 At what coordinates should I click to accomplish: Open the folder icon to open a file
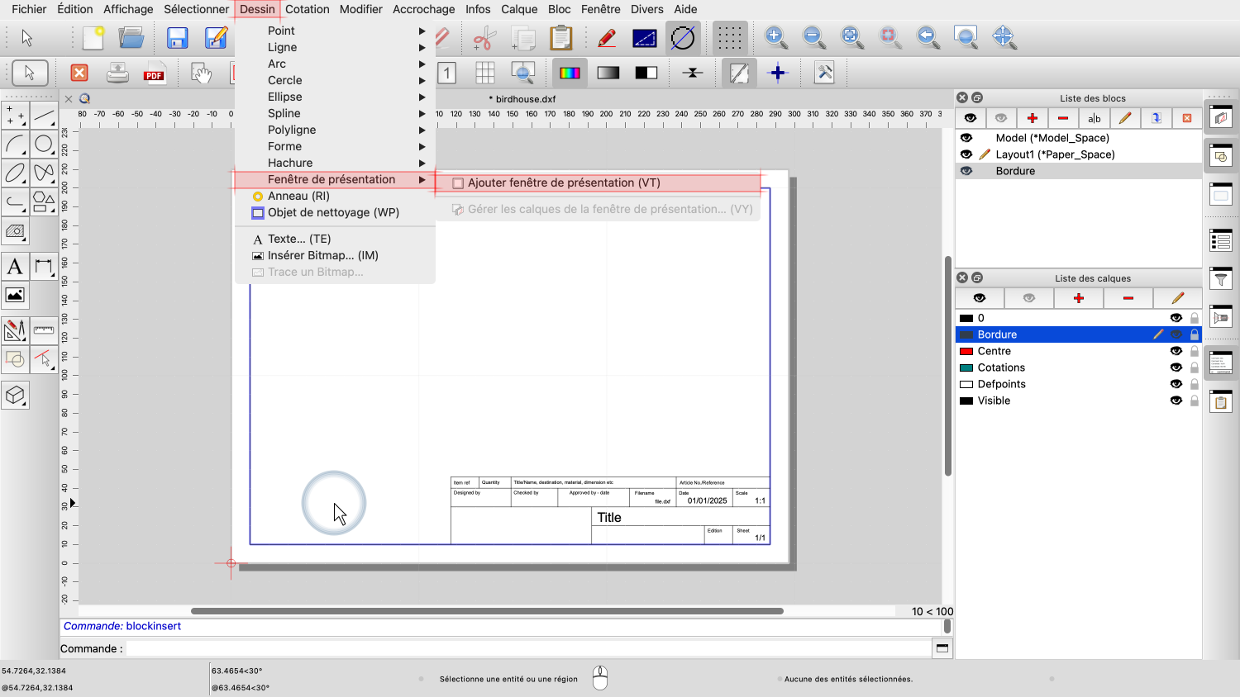pos(131,38)
